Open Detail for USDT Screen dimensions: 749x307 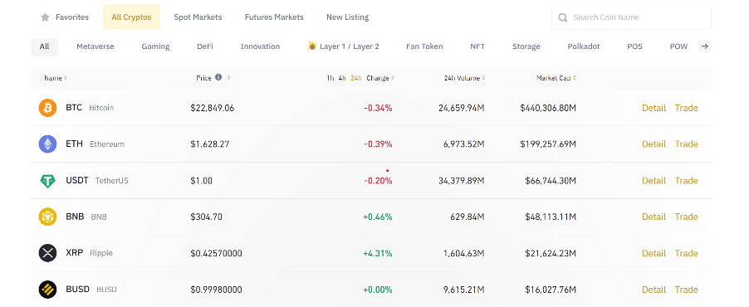click(654, 181)
